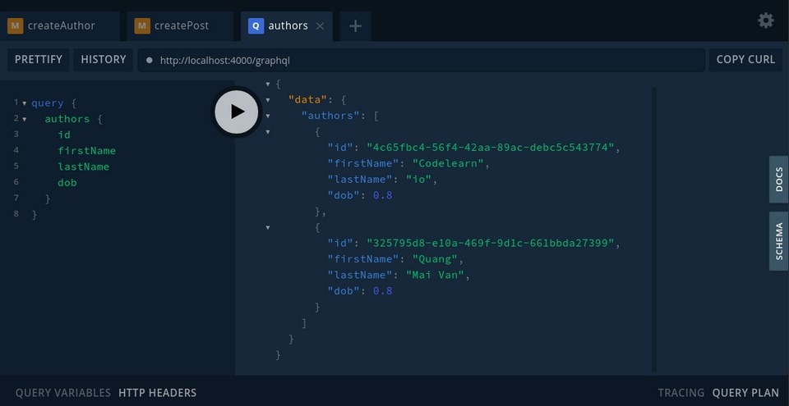The width and height of the screenshot is (789, 406).
Task: Collapse the first author object (Codelearn)
Action: [268, 132]
